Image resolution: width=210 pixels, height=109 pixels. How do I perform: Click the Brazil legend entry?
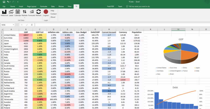[x=171, y=74]
